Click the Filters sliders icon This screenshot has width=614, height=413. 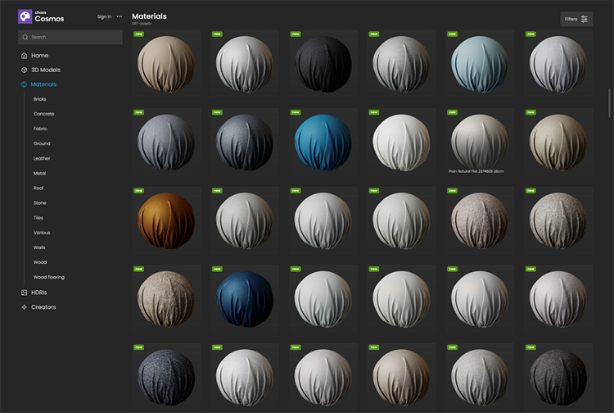pos(585,19)
